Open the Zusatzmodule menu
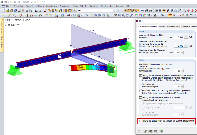Screen dimensions: 197x135 [x=107, y=6]
